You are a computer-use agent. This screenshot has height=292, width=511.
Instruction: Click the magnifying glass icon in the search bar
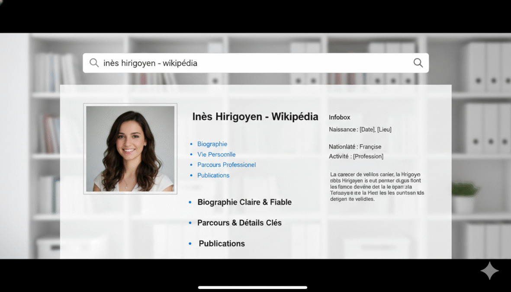pyautogui.click(x=94, y=63)
